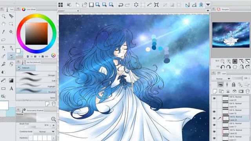Open a file from folder
Viewport: 251px width, 141px height.
[84, 5]
